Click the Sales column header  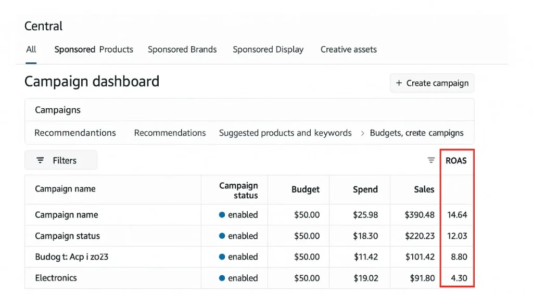424,189
